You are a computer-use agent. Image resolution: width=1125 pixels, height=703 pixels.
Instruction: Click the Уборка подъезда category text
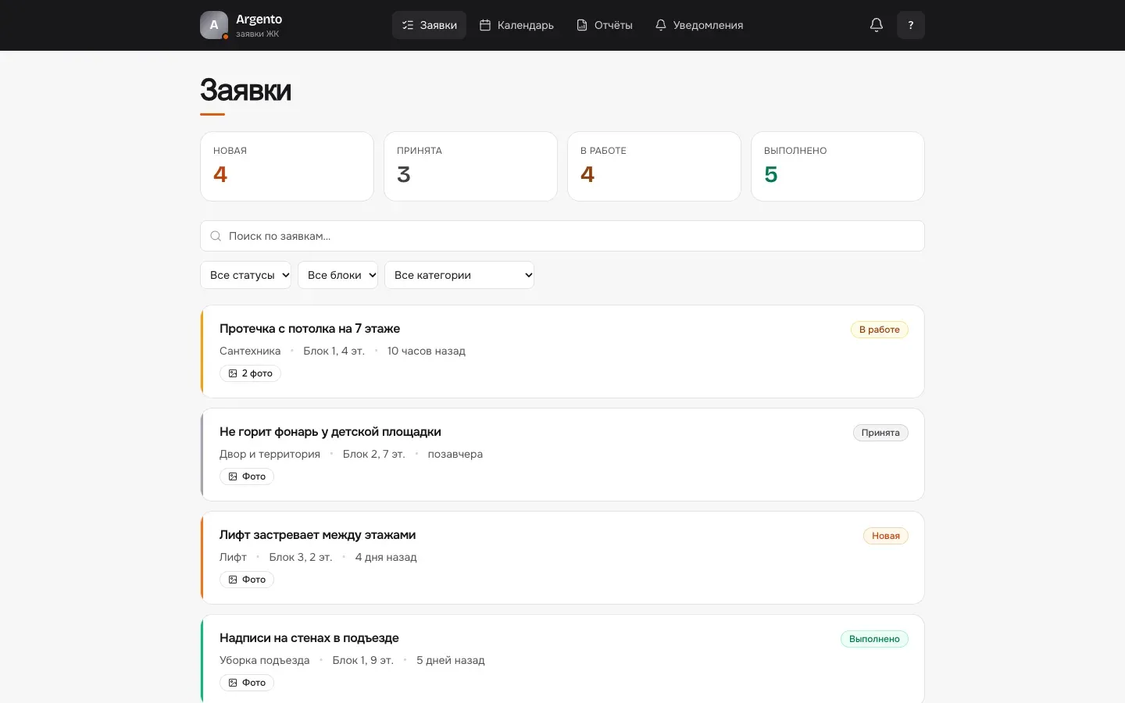[x=265, y=660]
